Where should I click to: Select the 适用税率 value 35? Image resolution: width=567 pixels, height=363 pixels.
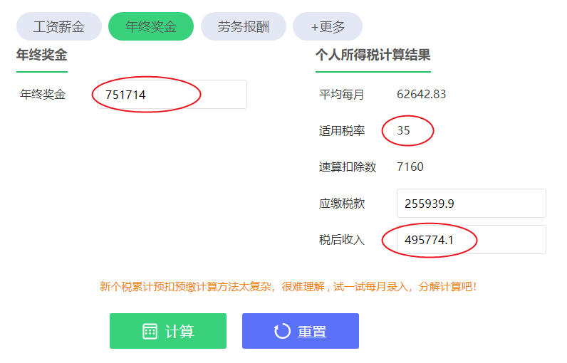(x=404, y=130)
